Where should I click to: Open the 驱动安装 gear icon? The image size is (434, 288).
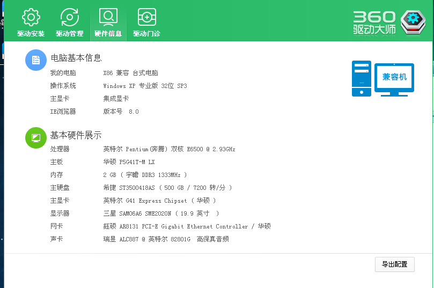pyautogui.click(x=31, y=17)
